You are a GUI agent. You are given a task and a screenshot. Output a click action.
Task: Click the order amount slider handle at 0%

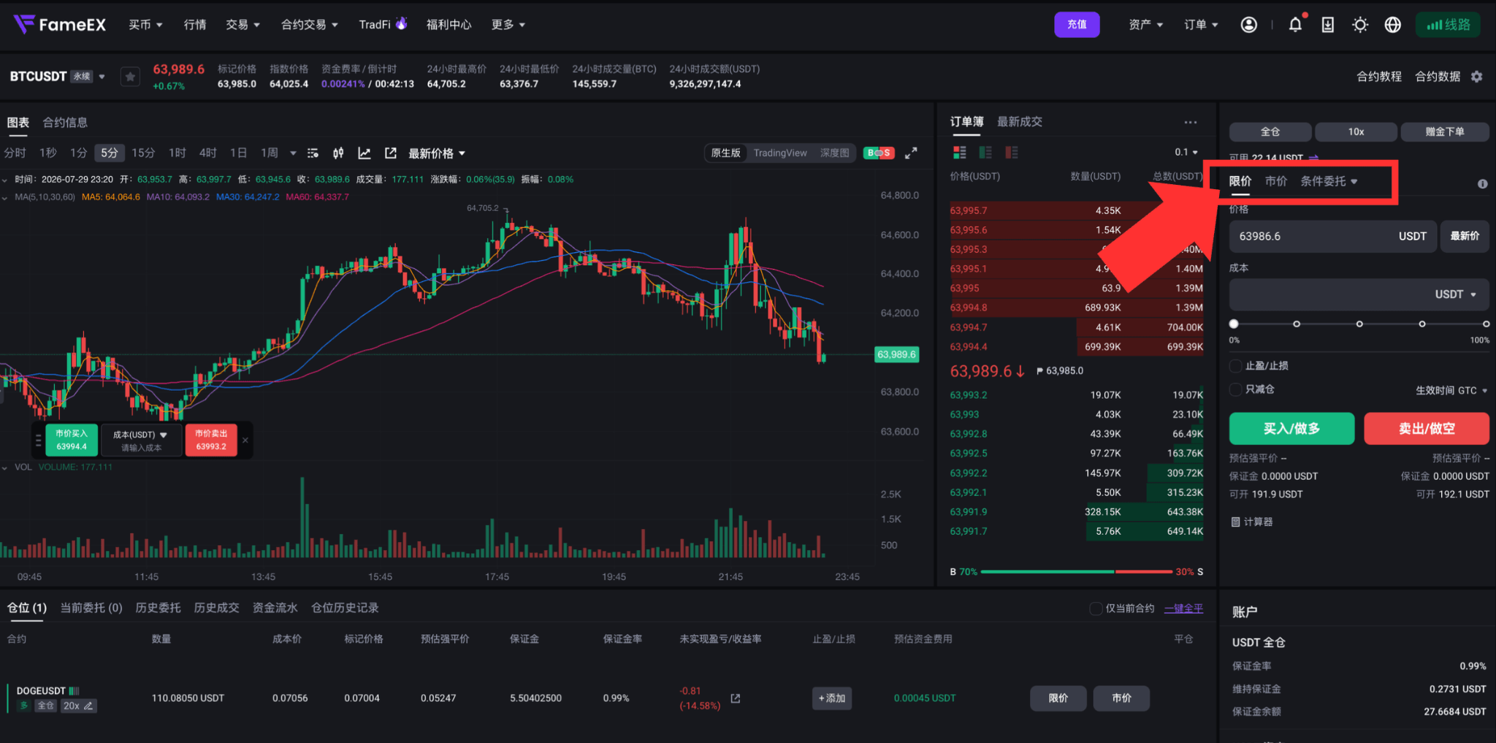tap(1234, 324)
